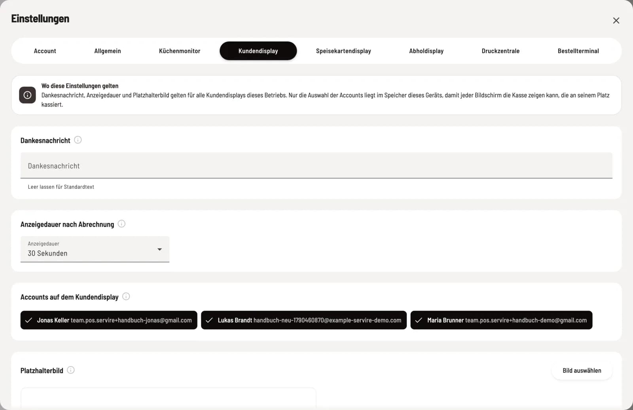This screenshot has height=410, width=633.
Task: Open the Abholdisplay tab
Action: point(426,51)
